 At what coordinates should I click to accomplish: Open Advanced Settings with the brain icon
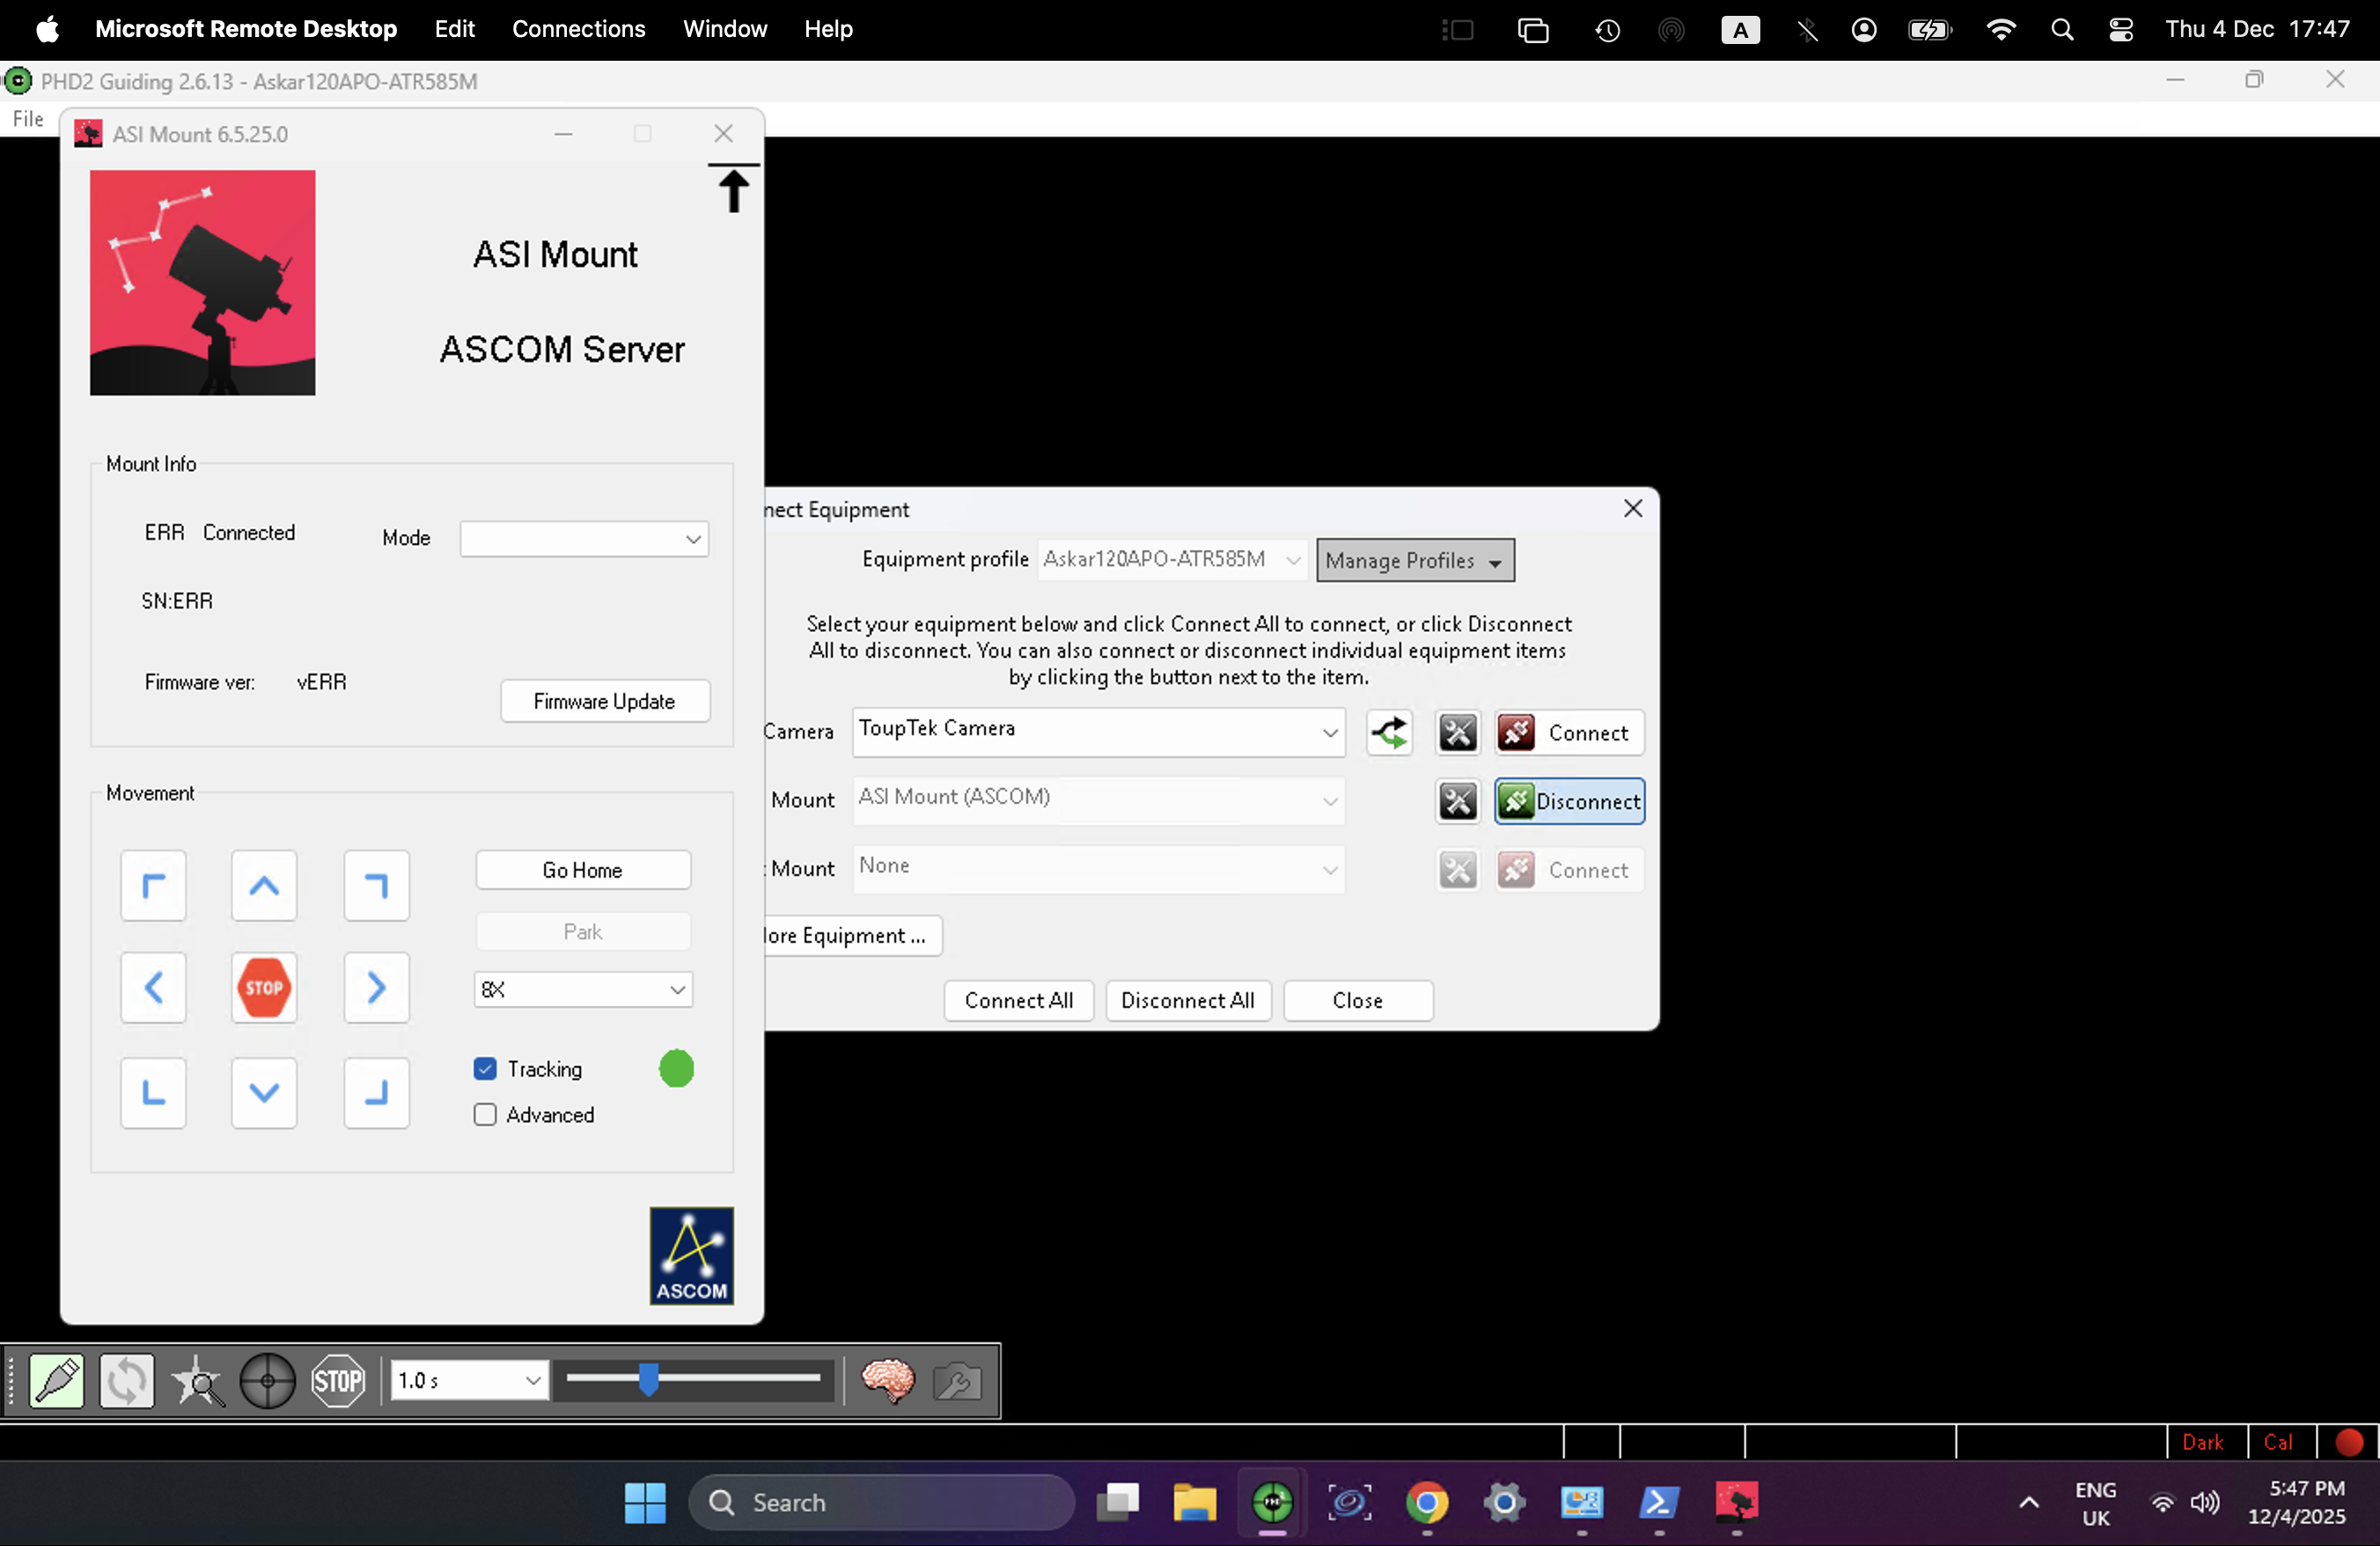click(x=887, y=1381)
